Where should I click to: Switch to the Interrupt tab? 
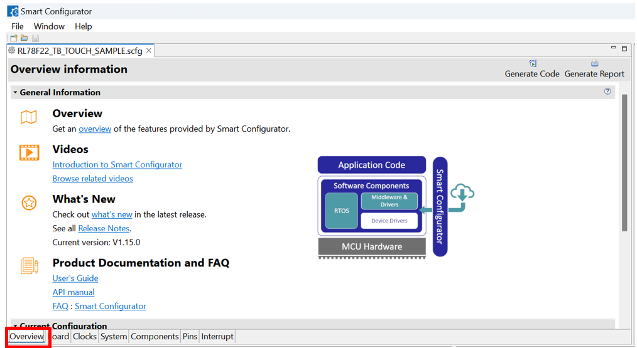[217, 336]
